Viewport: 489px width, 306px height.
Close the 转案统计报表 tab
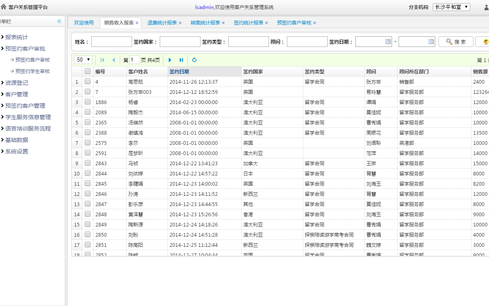point(223,23)
